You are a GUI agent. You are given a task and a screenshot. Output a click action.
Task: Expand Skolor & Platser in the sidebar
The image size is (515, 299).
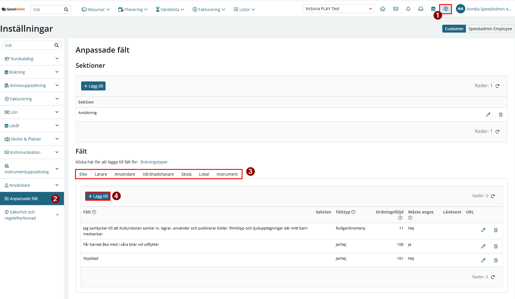pos(32,139)
